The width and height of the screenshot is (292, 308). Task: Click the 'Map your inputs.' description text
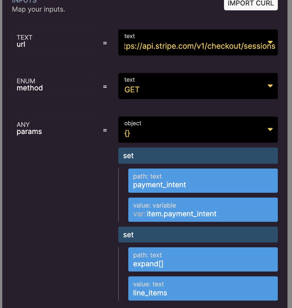coord(38,9)
